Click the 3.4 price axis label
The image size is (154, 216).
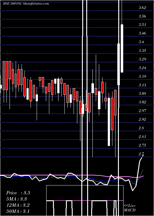coord(141,42)
